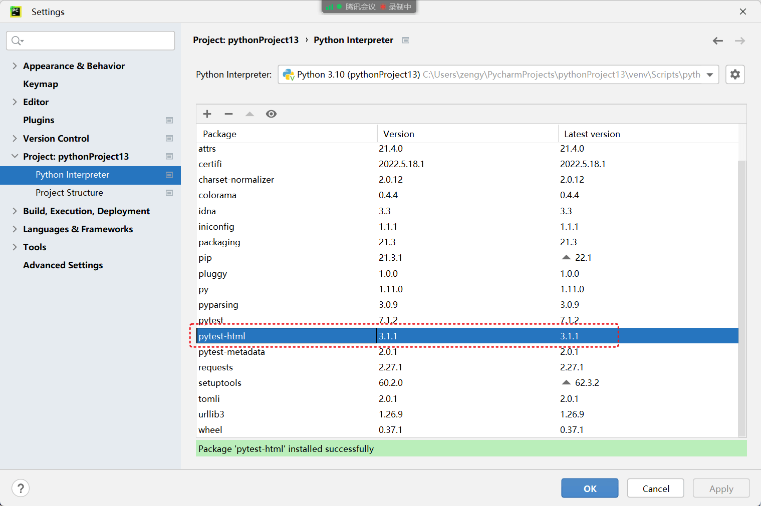Click the pip upgrade available arrow

tap(566, 257)
